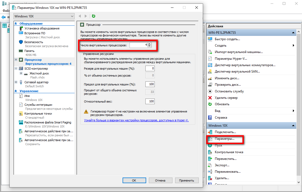The height and width of the screenshot is (192, 302).
Task: Click the back arrow in settings toolbar
Action: pyautogui.click(x=80, y=16)
